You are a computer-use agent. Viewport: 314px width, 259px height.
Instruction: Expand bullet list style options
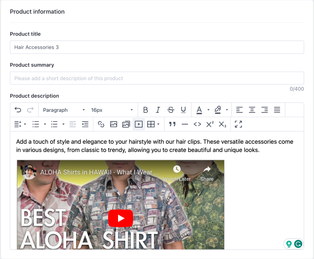tap(45, 124)
